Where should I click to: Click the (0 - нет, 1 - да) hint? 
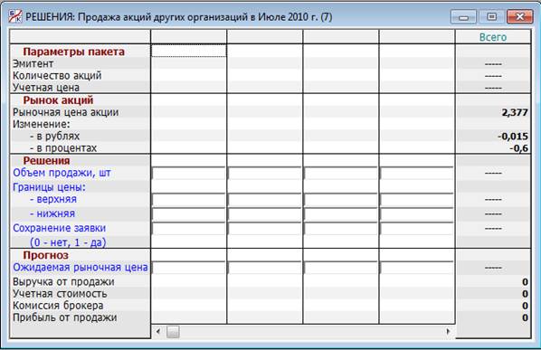point(68,242)
